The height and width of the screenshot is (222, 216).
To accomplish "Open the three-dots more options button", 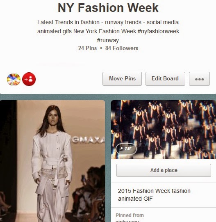I will tap(199, 79).
